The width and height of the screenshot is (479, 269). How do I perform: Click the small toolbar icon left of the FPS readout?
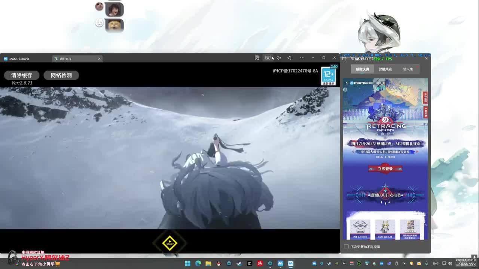344,59
